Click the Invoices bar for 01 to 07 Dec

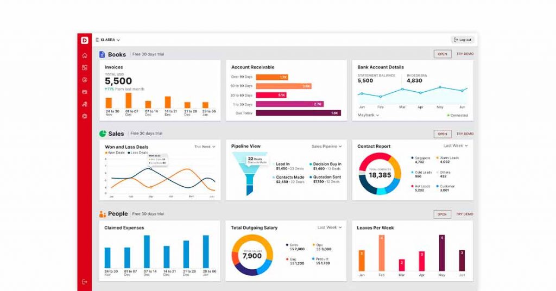tap(128, 100)
